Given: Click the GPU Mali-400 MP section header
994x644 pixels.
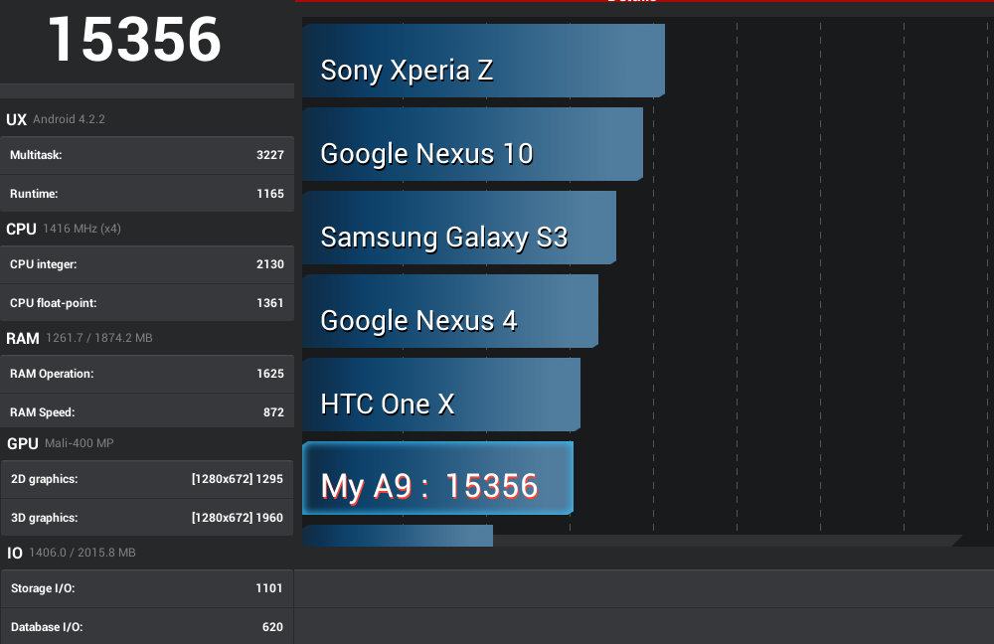Looking at the screenshot, I should click(x=61, y=443).
